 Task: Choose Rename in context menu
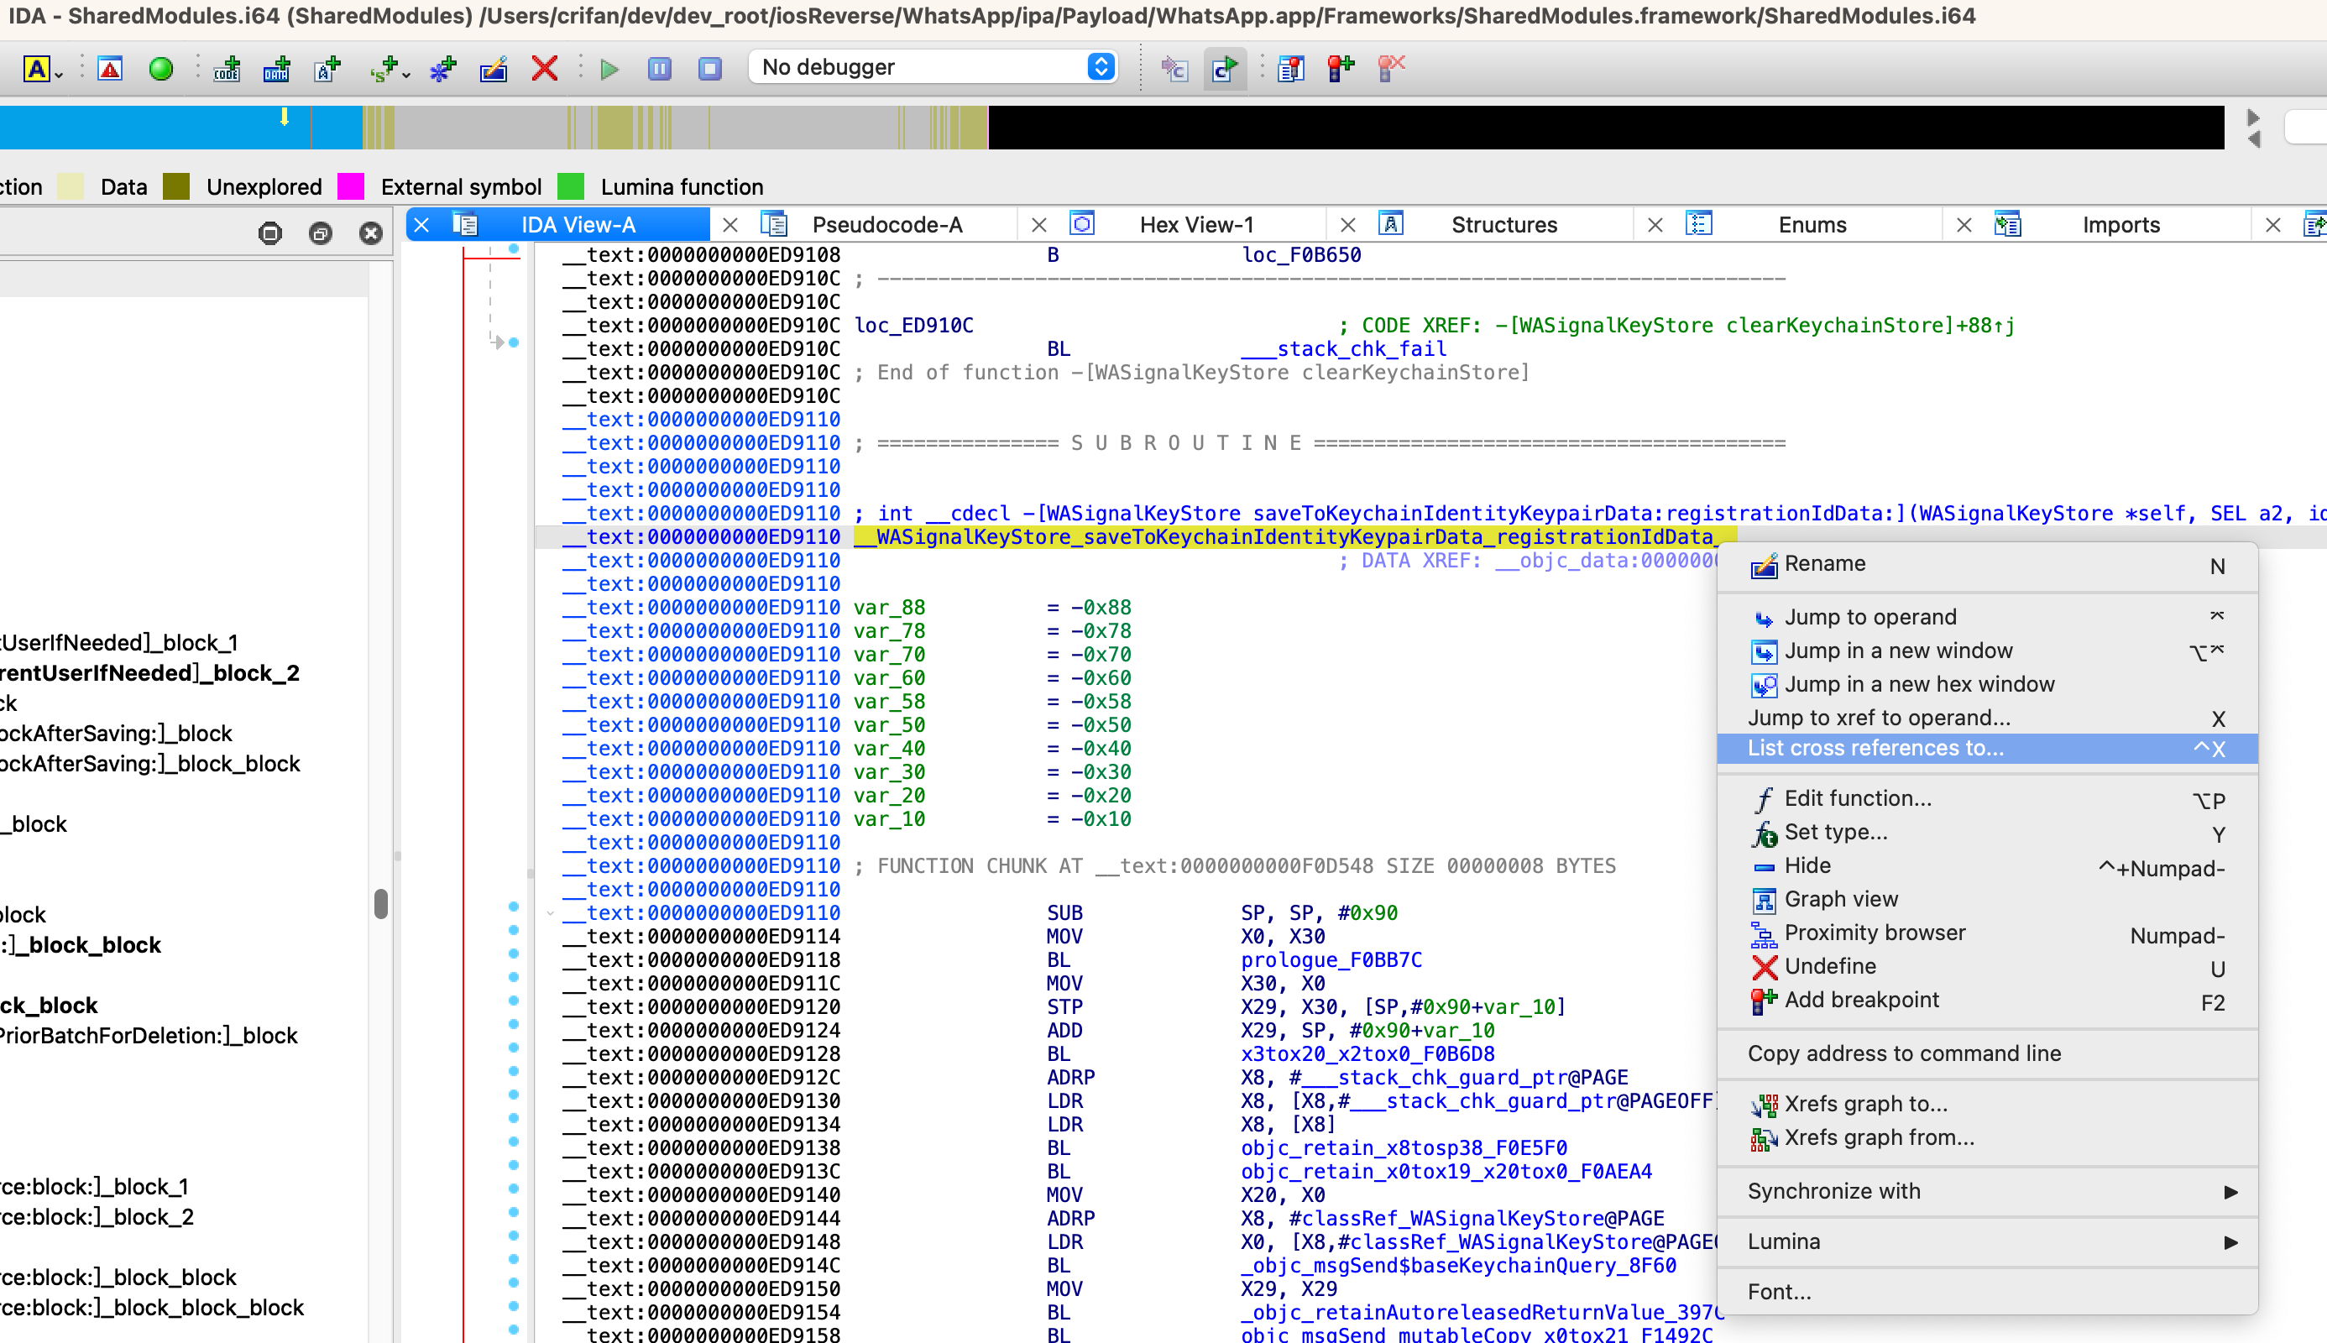tap(1988, 565)
